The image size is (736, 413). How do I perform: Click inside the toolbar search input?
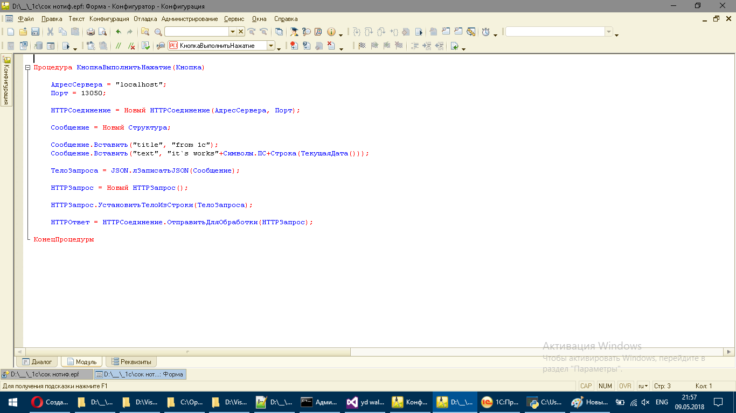click(x=197, y=32)
